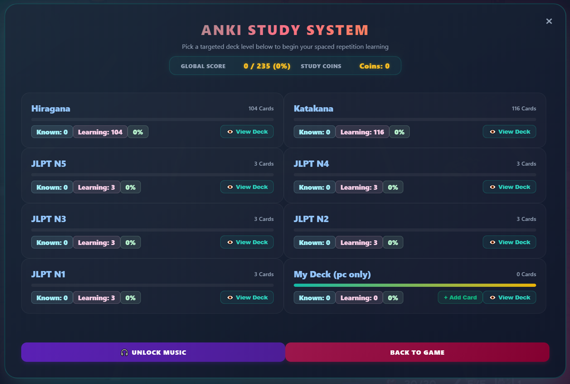Click JLPT N2's Learning: 3 badge
570x384 pixels.
359,242
